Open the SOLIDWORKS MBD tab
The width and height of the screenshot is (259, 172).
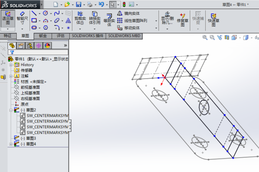124,36
